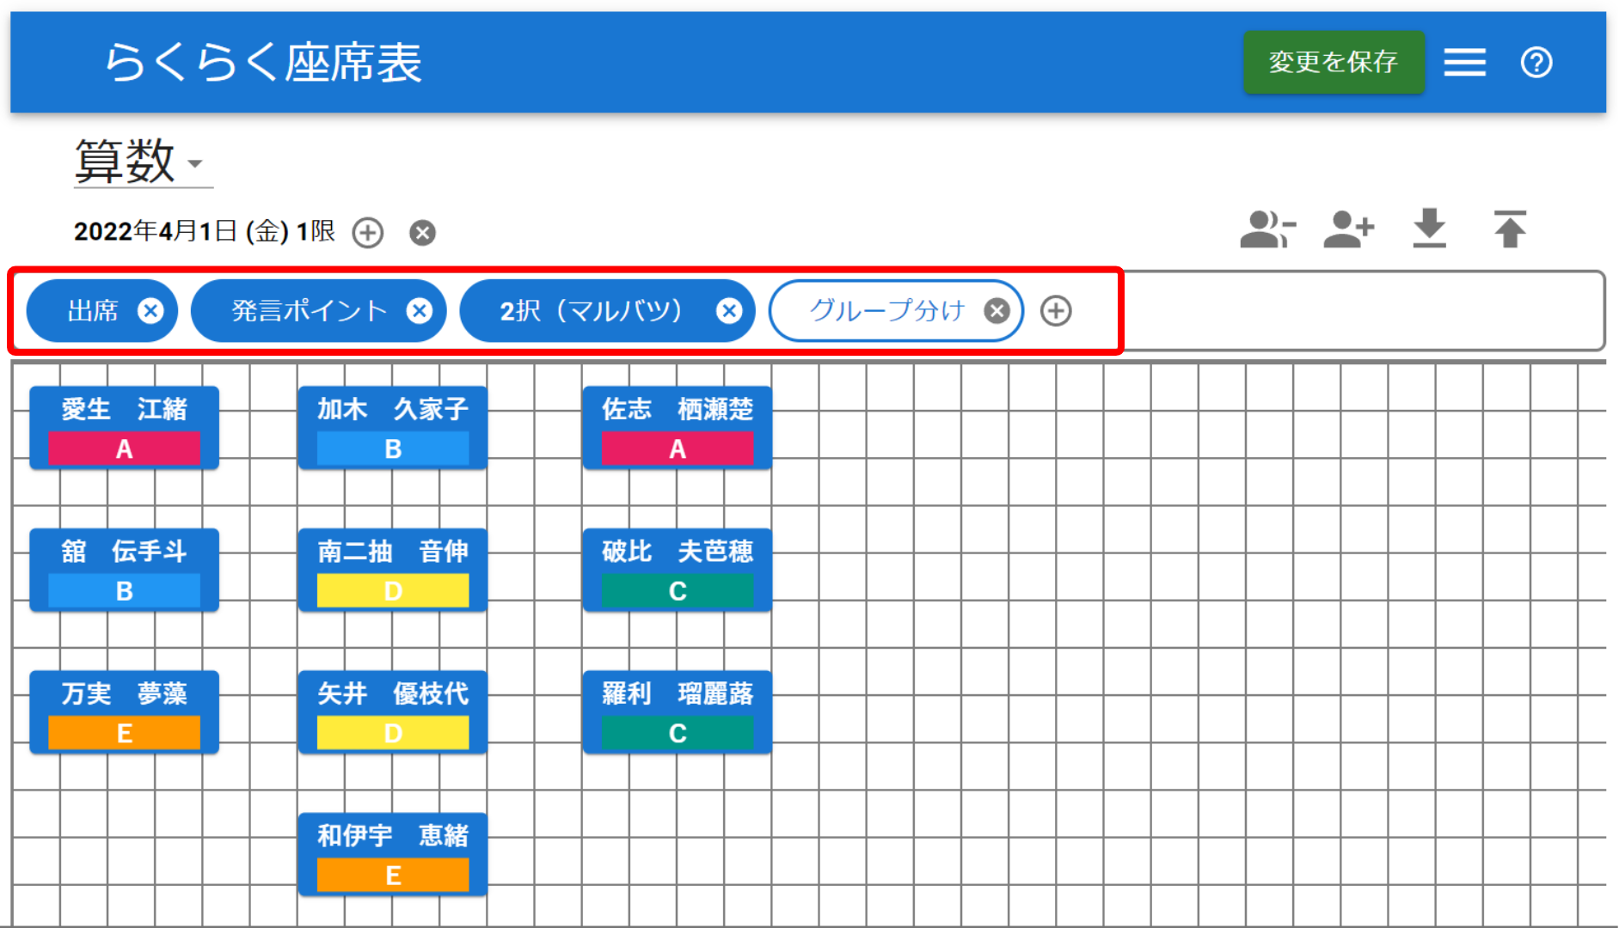1619x928 pixels.
Task: Select student name 佐志 栖瀬楚
Action: 678,409
